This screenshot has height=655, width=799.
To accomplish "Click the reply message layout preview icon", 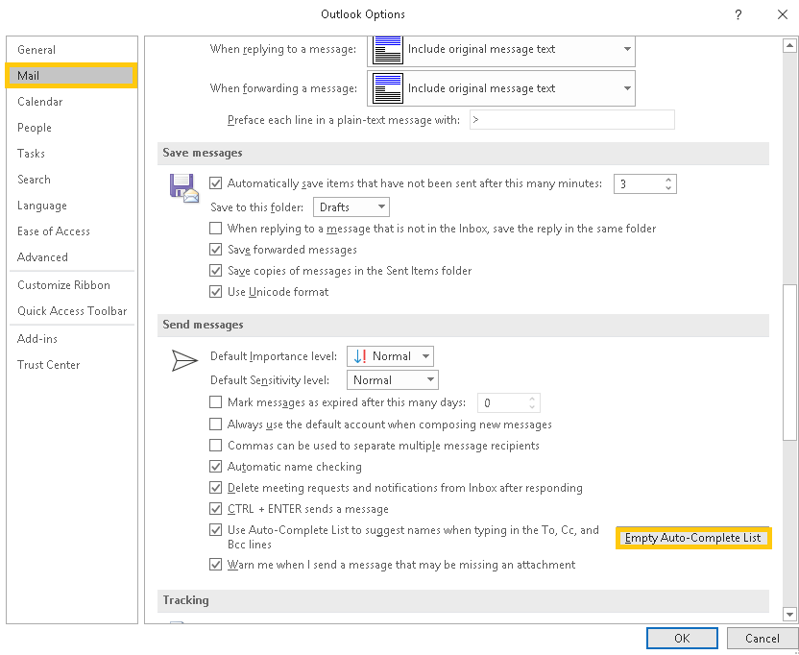I will tap(388, 49).
